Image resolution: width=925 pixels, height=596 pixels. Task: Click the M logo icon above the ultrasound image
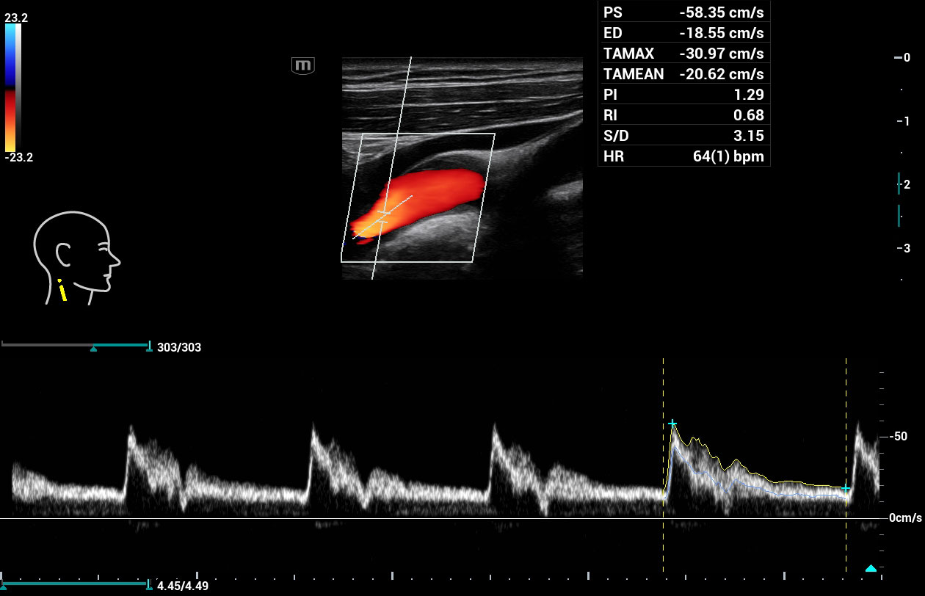(303, 66)
